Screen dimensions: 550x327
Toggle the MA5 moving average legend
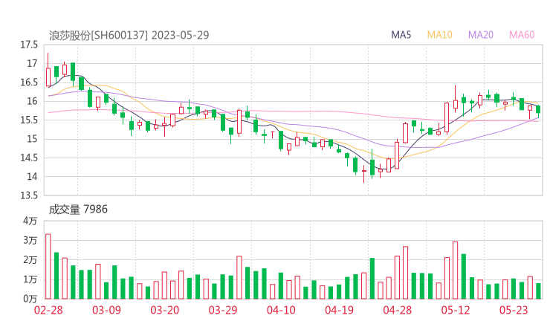(x=401, y=35)
